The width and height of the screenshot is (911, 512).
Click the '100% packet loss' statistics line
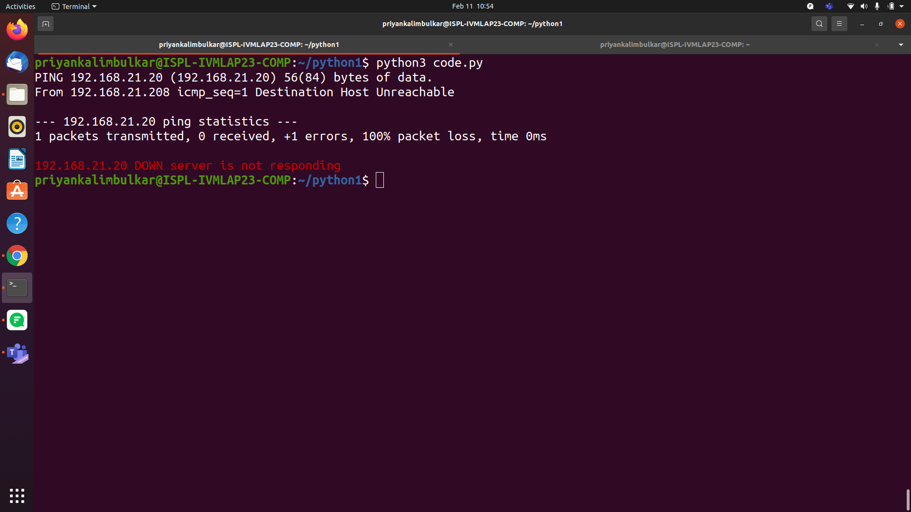click(290, 136)
